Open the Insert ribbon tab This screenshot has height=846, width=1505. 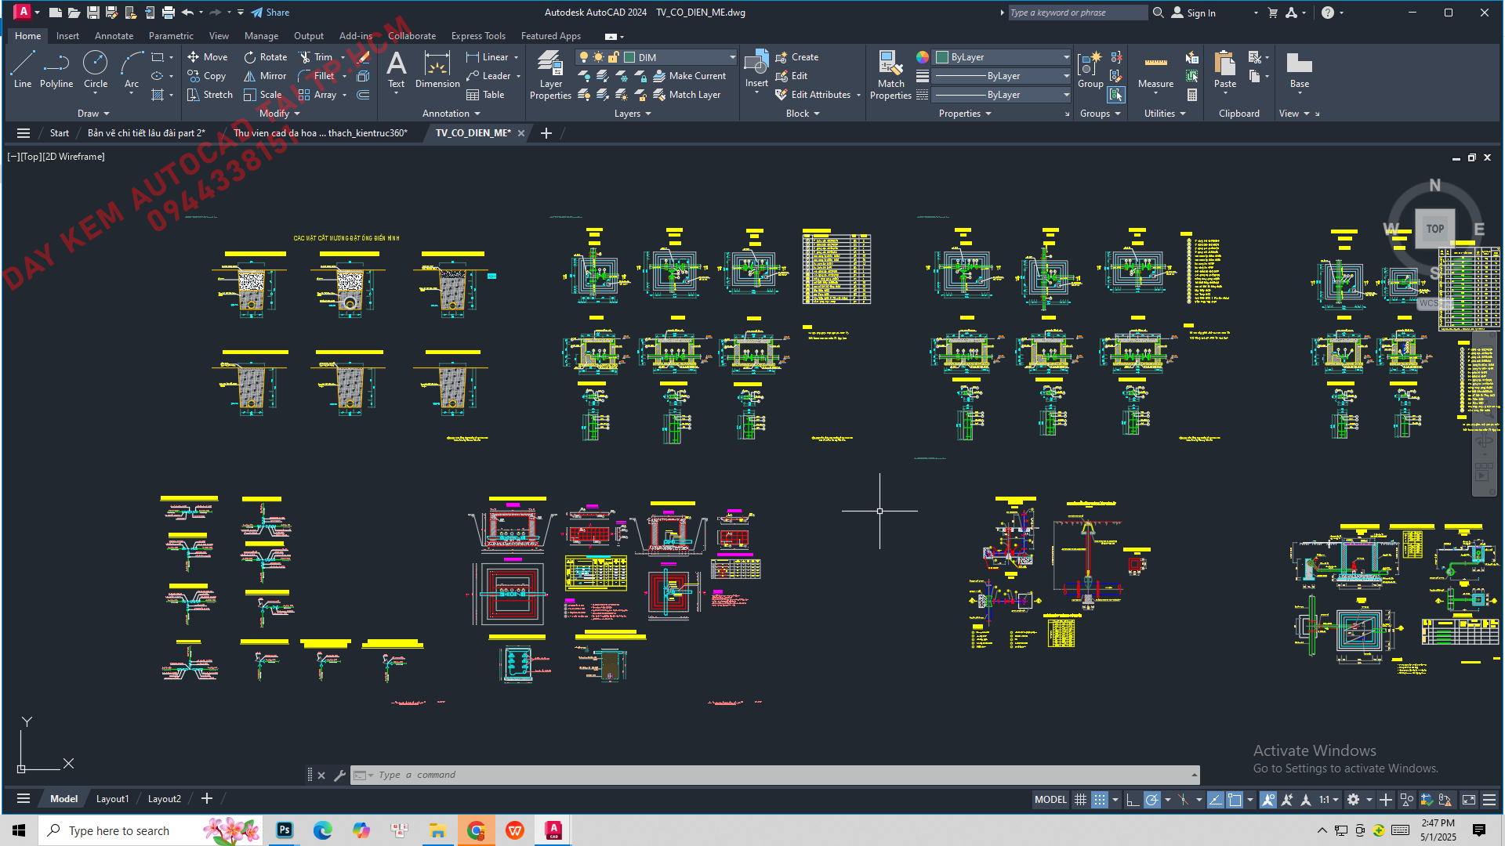click(67, 36)
